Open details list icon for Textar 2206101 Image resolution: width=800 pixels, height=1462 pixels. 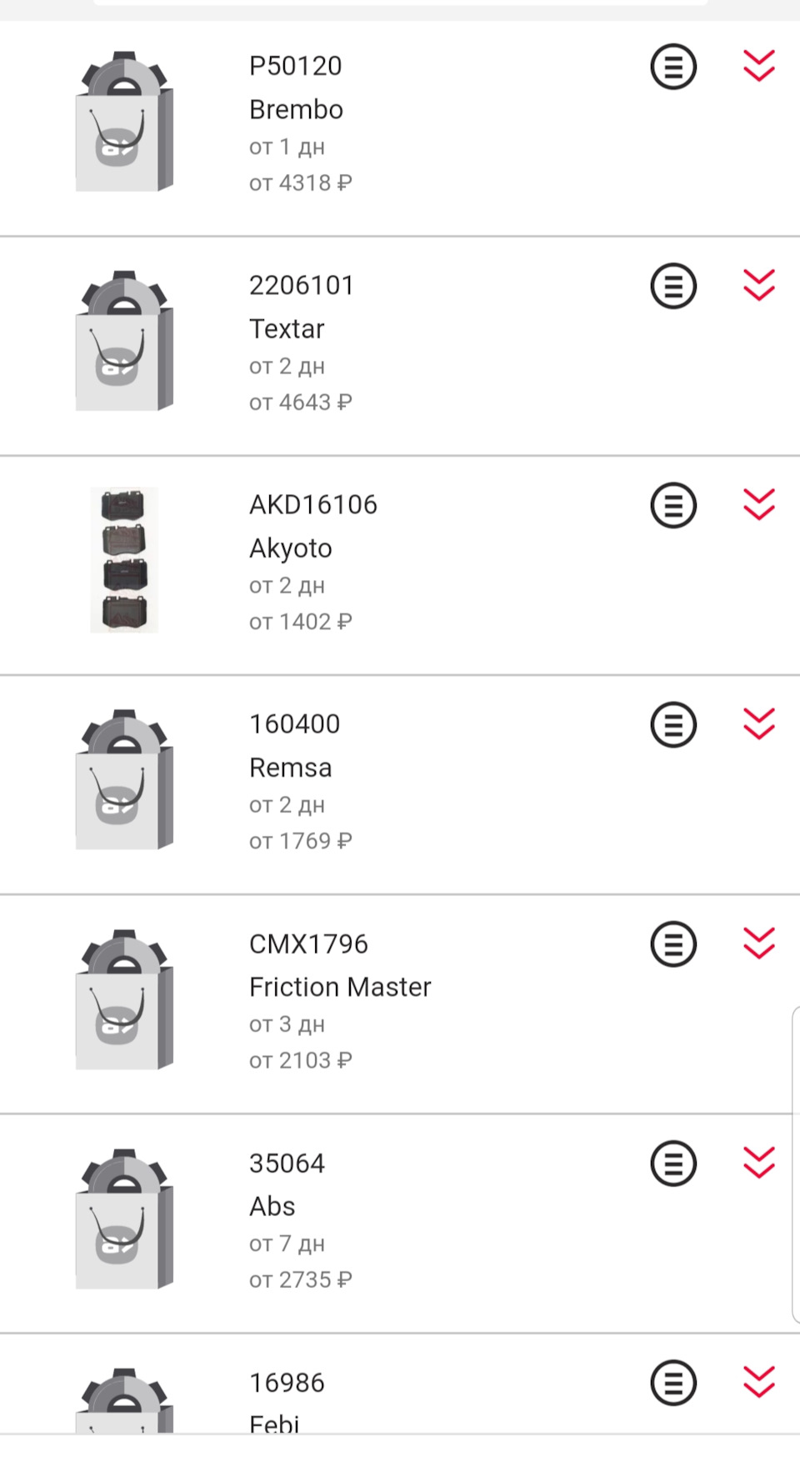pos(673,286)
